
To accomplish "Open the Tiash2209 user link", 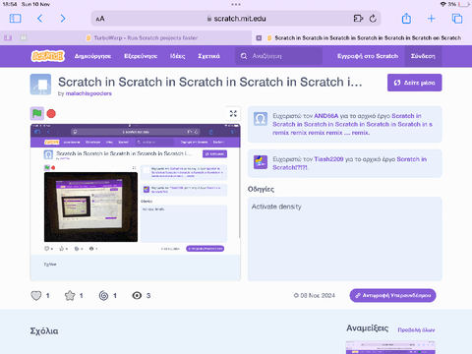I will (x=328, y=159).
